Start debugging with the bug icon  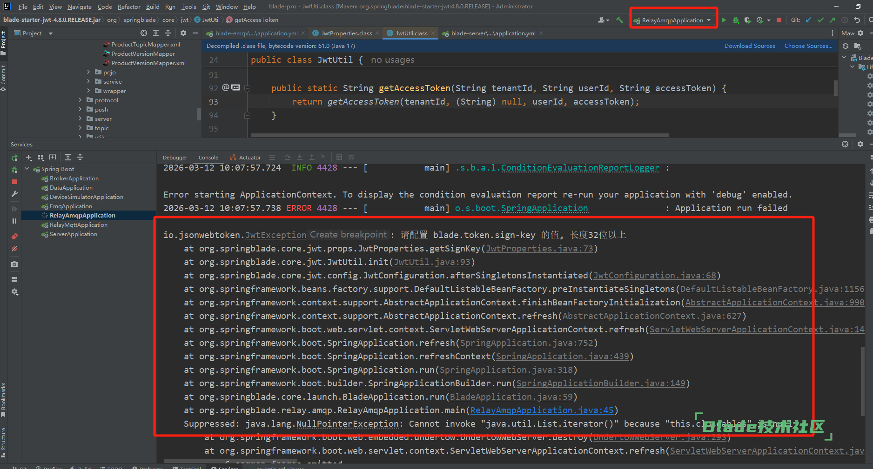pyautogui.click(x=736, y=20)
